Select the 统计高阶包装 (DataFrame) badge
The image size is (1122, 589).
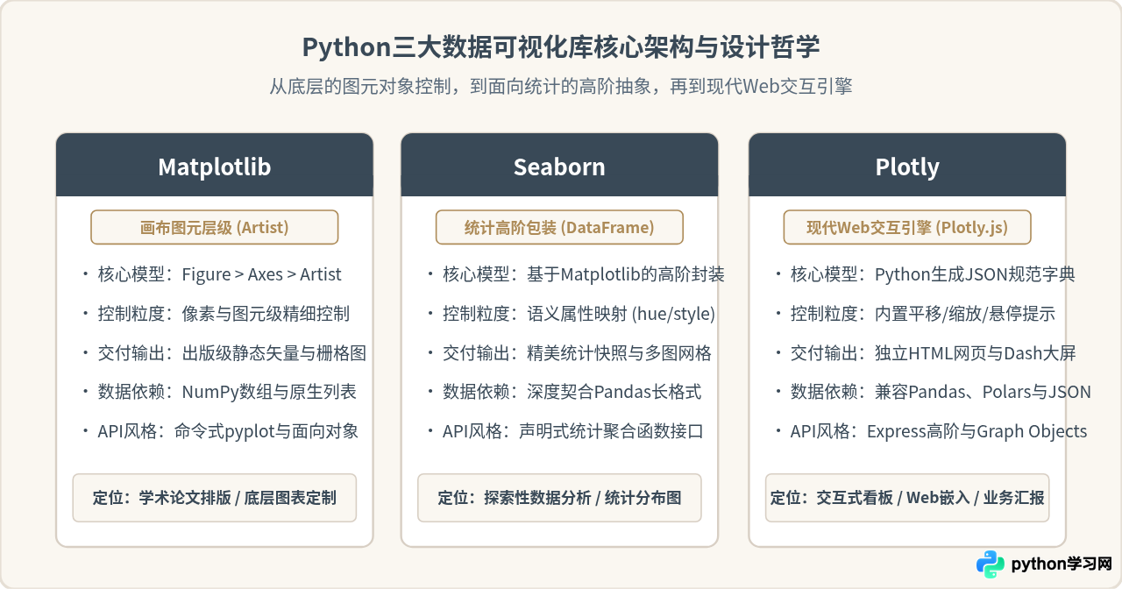[559, 228]
